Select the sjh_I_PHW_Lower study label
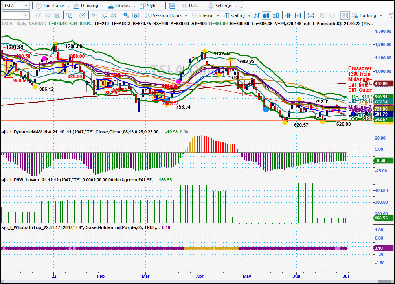This screenshot has width=395, height=284. [79, 180]
